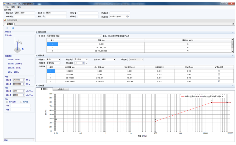Screen dimensions: 236x145
Task: Click the chart legend entry 海军和空军(内部)
Action: pos(202,96)
